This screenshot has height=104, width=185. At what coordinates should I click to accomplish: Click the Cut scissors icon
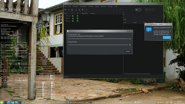(76, 10)
